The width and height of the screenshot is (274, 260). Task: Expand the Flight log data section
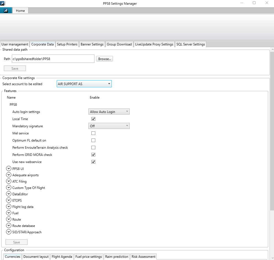tap(9, 206)
